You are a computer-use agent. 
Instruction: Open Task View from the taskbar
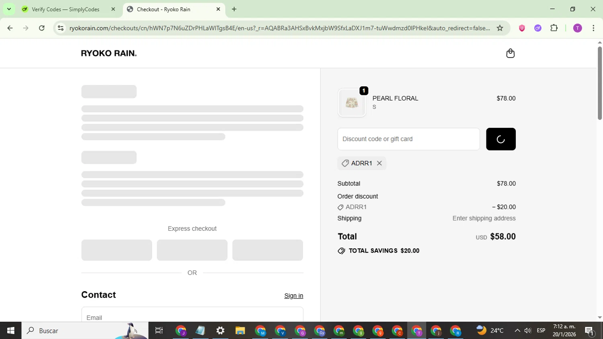pyautogui.click(x=159, y=331)
